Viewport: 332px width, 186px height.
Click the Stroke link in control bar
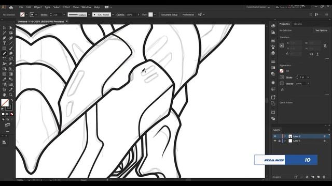point(44,15)
